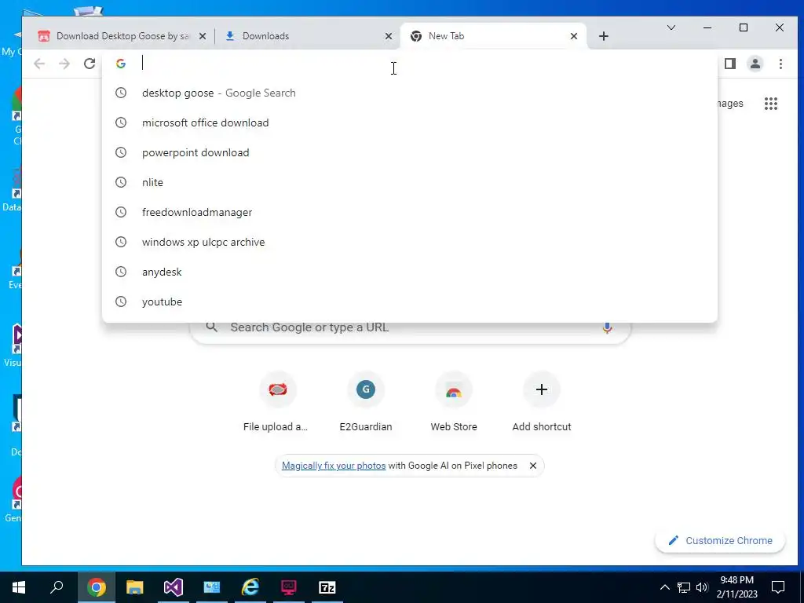Click the Google G icon in omnibox
Image resolution: width=804 pixels, height=603 pixels.
[x=121, y=64]
